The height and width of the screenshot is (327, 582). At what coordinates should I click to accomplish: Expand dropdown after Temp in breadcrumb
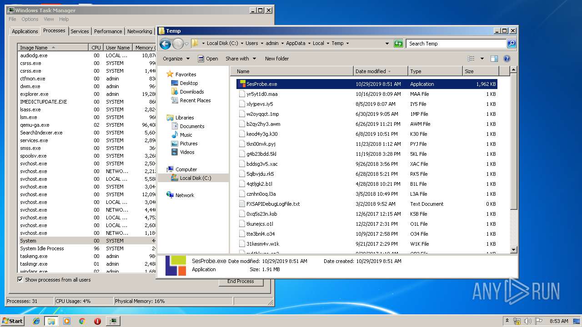tap(347, 44)
